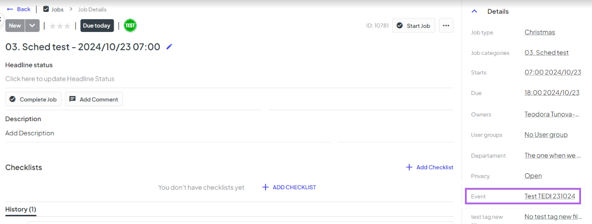Expand the New status dropdown arrow
The width and height of the screenshot is (592, 224).
pyautogui.click(x=32, y=26)
